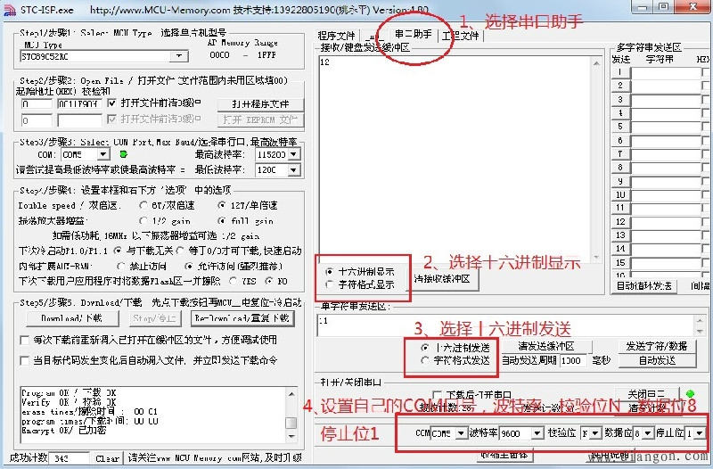713x469 pixels.
Task: Select 6T/双倍速 radio option
Action: click(x=143, y=206)
